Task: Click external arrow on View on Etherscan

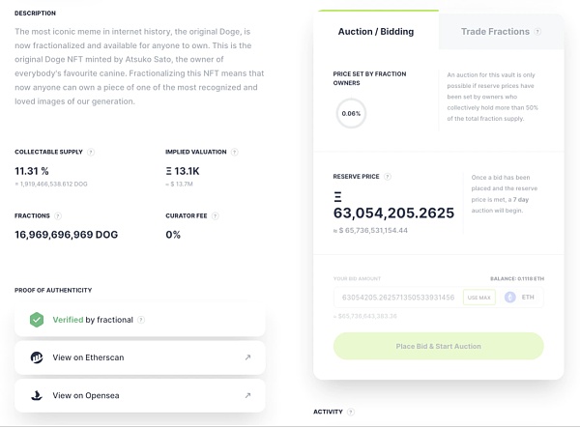Action: [x=247, y=357]
